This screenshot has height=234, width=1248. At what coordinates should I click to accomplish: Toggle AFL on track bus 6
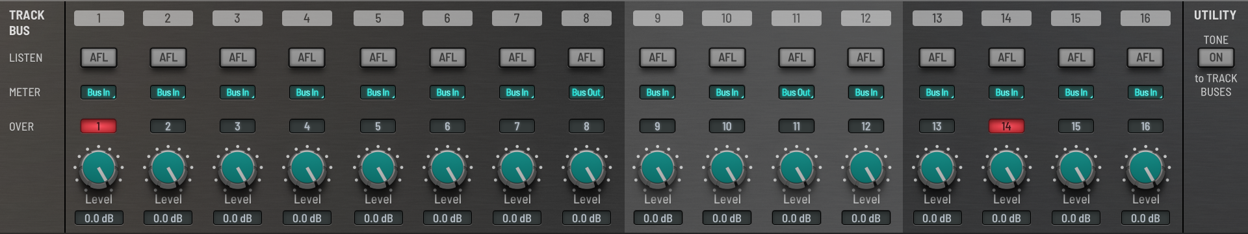pos(448,58)
